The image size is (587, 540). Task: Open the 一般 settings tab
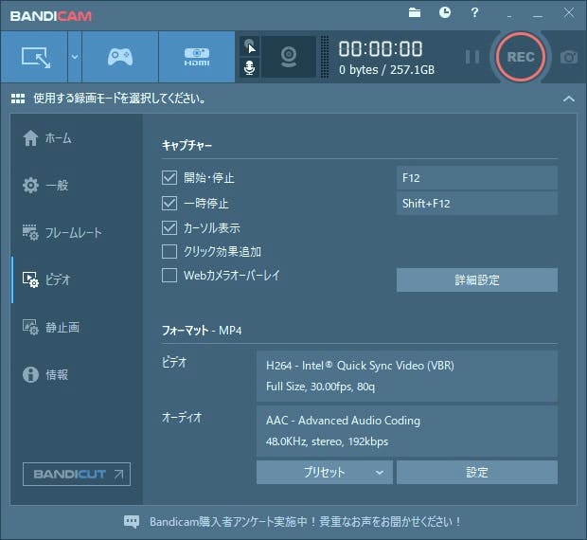57,186
